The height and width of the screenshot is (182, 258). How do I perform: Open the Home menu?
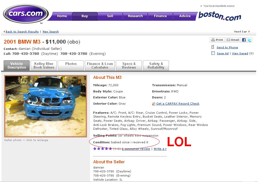tap(62, 16)
